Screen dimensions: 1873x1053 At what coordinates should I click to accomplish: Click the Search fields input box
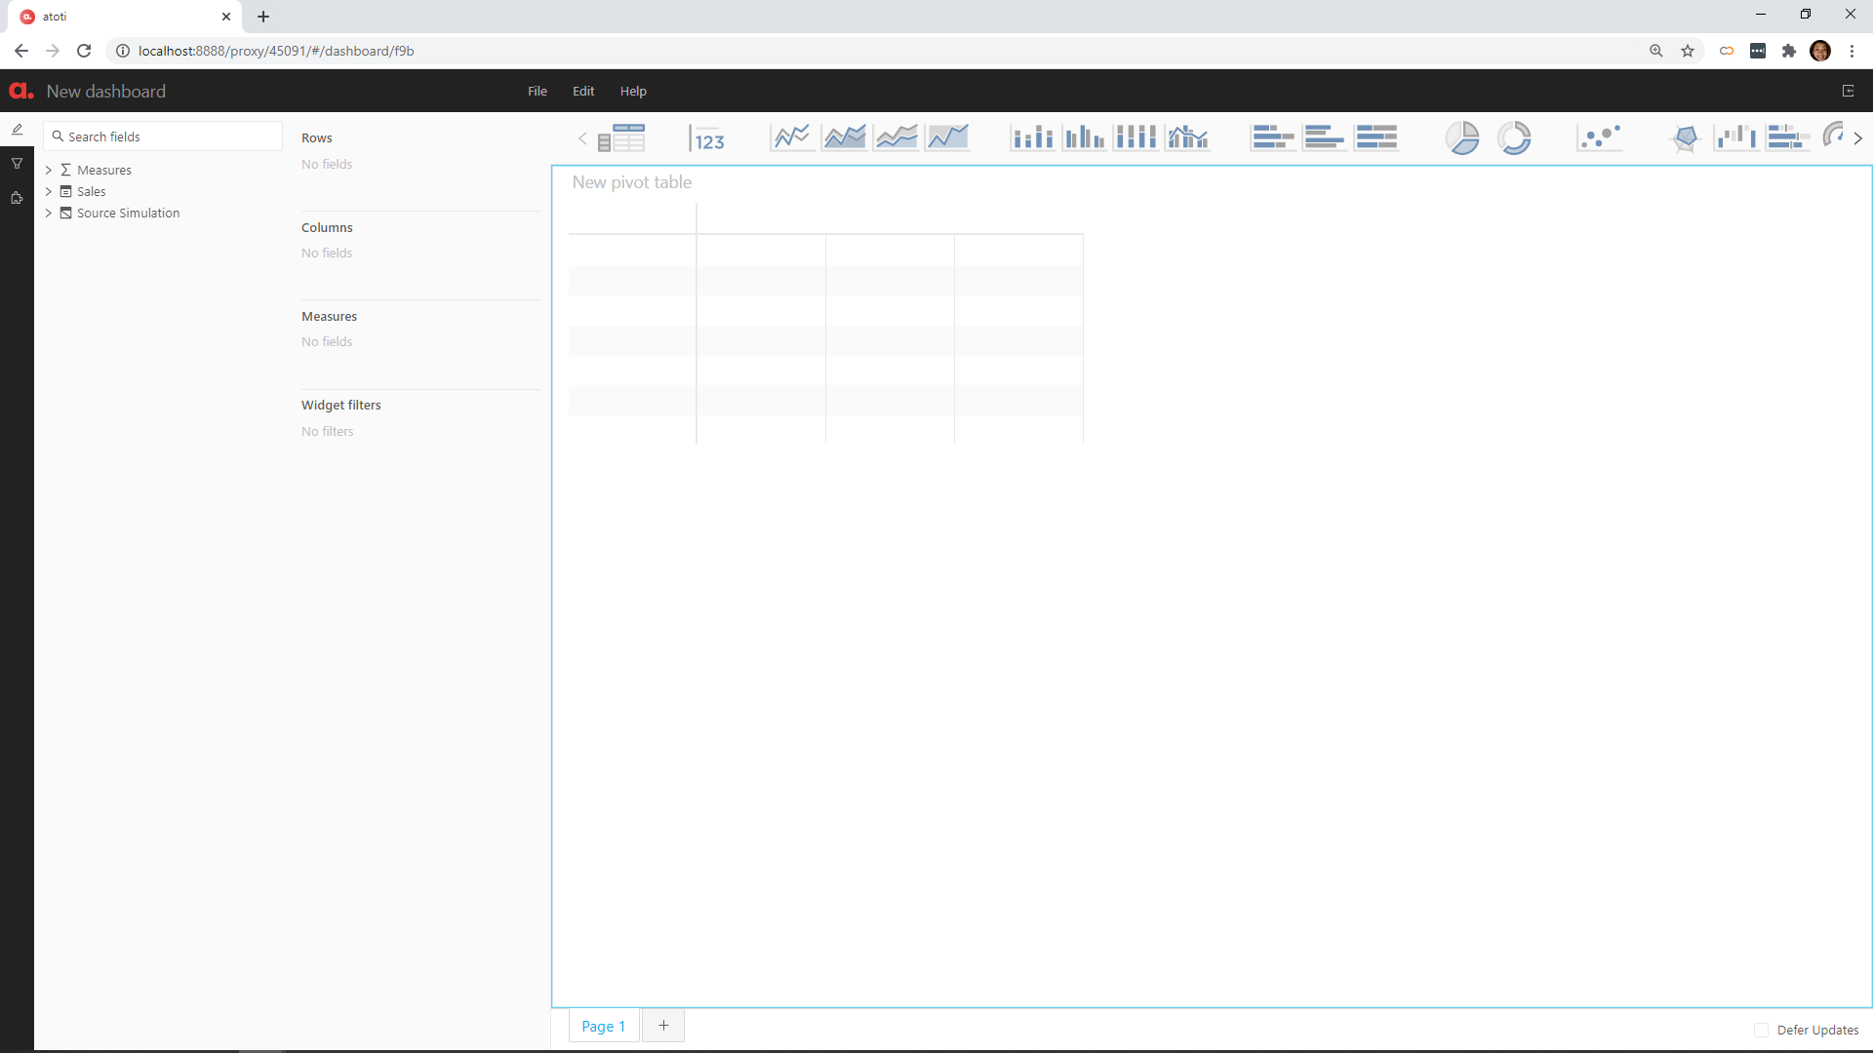click(162, 136)
